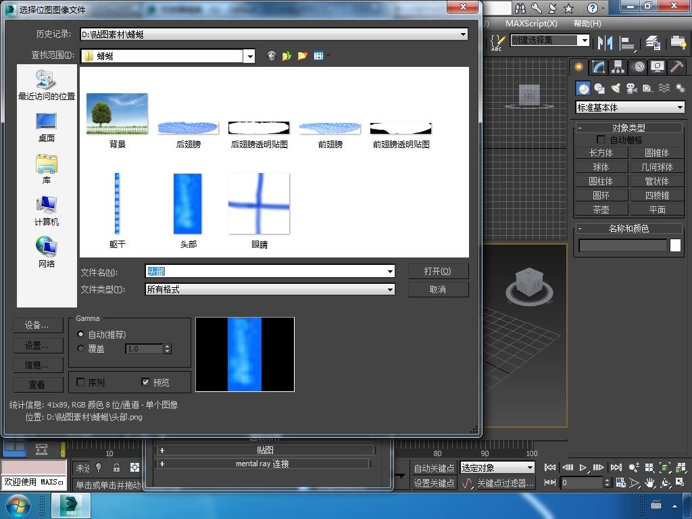Open the MAXScript(X) menu

click(531, 24)
